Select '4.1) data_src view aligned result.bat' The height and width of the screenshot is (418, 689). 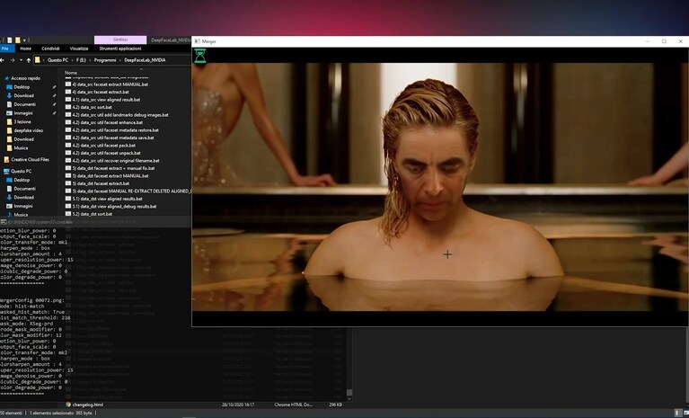pyautogui.click(x=102, y=100)
